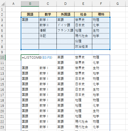Select row 10 header

pyautogui.click(x=3, y=57)
